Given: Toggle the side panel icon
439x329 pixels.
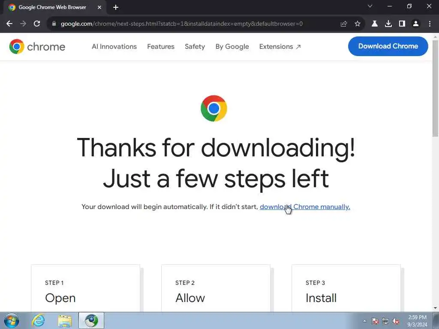Looking at the screenshot, I should click(402, 24).
